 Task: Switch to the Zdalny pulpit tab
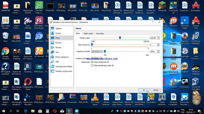point(88,34)
